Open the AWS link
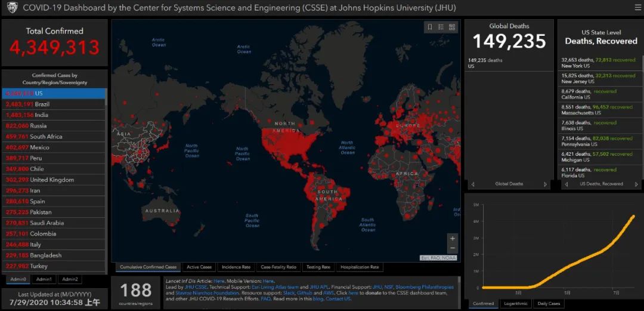 coord(329,293)
